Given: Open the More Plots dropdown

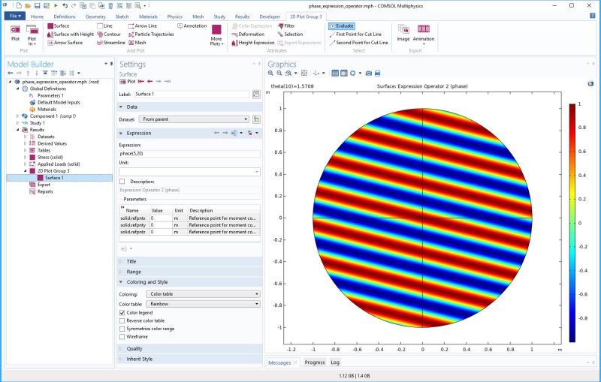Looking at the screenshot, I should tap(216, 35).
